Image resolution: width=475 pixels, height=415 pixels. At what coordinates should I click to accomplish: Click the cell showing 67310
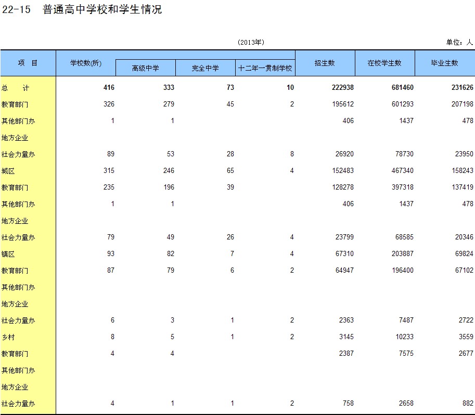pos(344,254)
